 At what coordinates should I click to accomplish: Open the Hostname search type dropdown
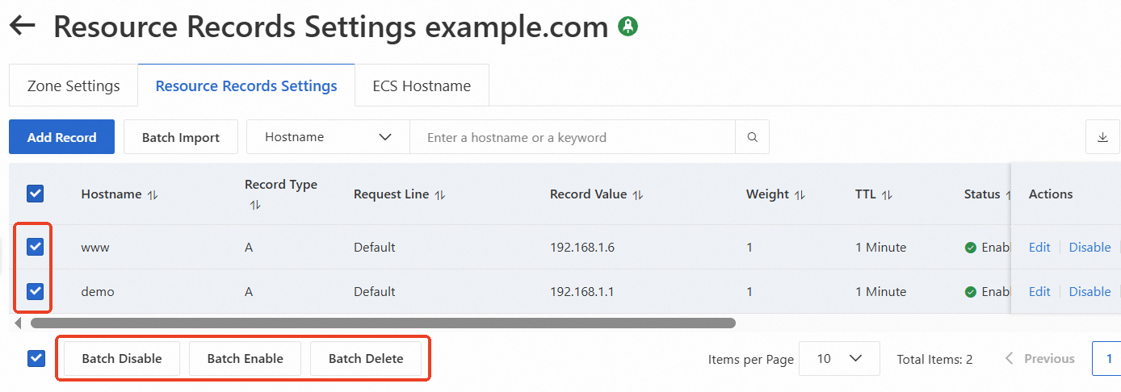328,137
